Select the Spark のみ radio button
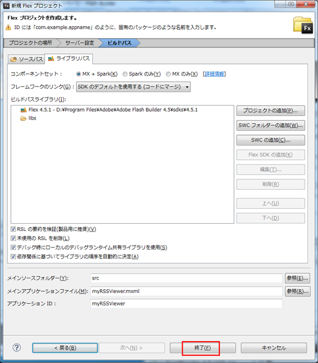 click(x=125, y=74)
